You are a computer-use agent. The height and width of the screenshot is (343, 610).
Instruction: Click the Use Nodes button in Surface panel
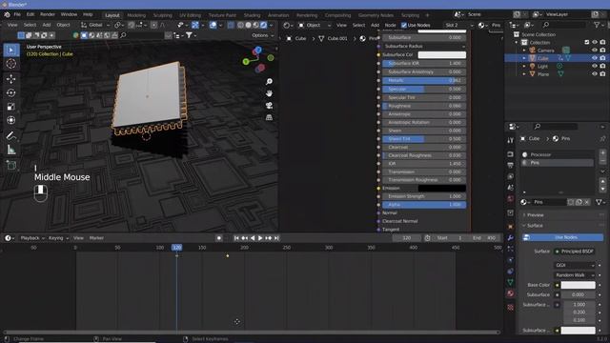563,237
